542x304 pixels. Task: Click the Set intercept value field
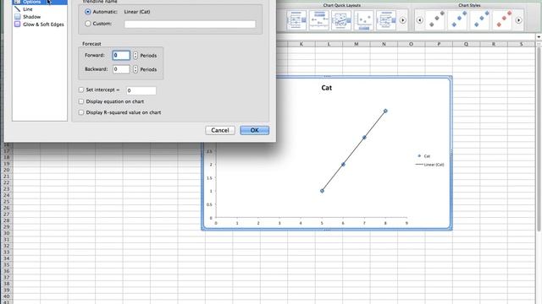tap(141, 90)
